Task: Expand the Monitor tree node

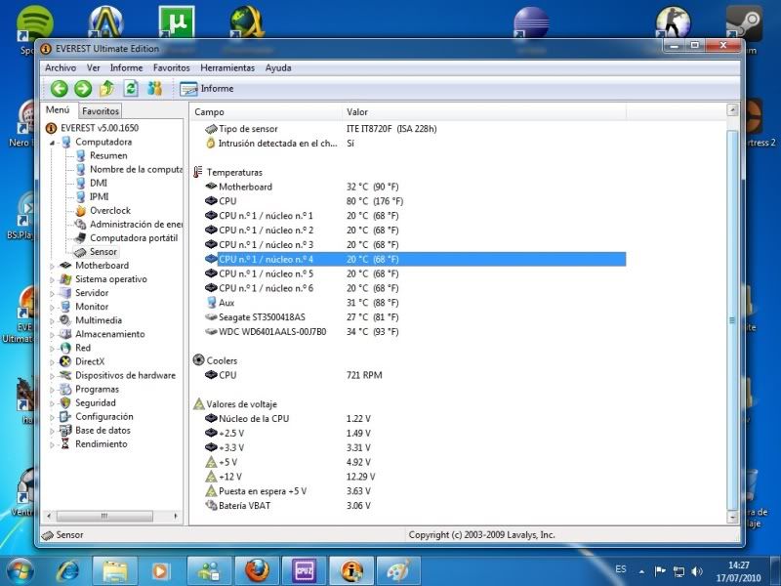Action: coord(52,308)
